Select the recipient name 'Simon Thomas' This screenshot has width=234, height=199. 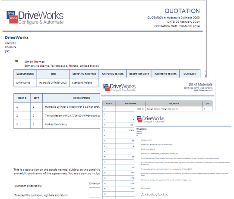pyautogui.click(x=35, y=62)
